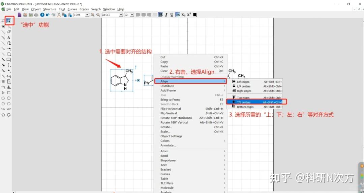Choose T/B centers alignment
Image resolution: width=364 pixels, height=193 pixels.
[x=255, y=102]
